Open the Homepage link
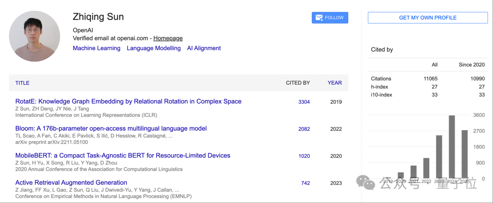Image resolution: width=493 pixels, height=203 pixels. pos(168,38)
